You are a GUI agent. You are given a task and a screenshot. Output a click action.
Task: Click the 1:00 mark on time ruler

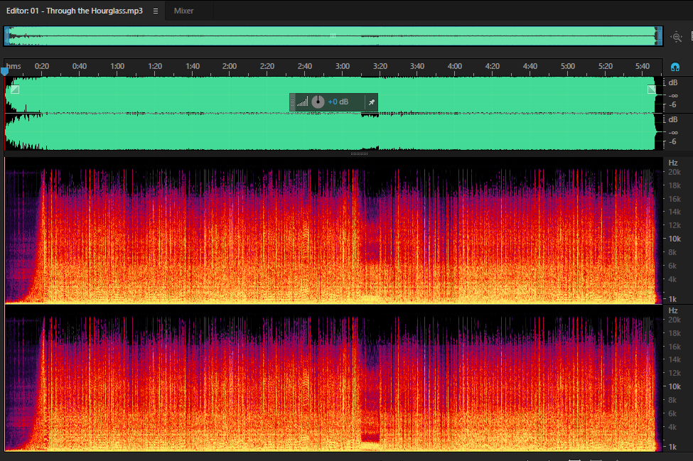tap(117, 66)
